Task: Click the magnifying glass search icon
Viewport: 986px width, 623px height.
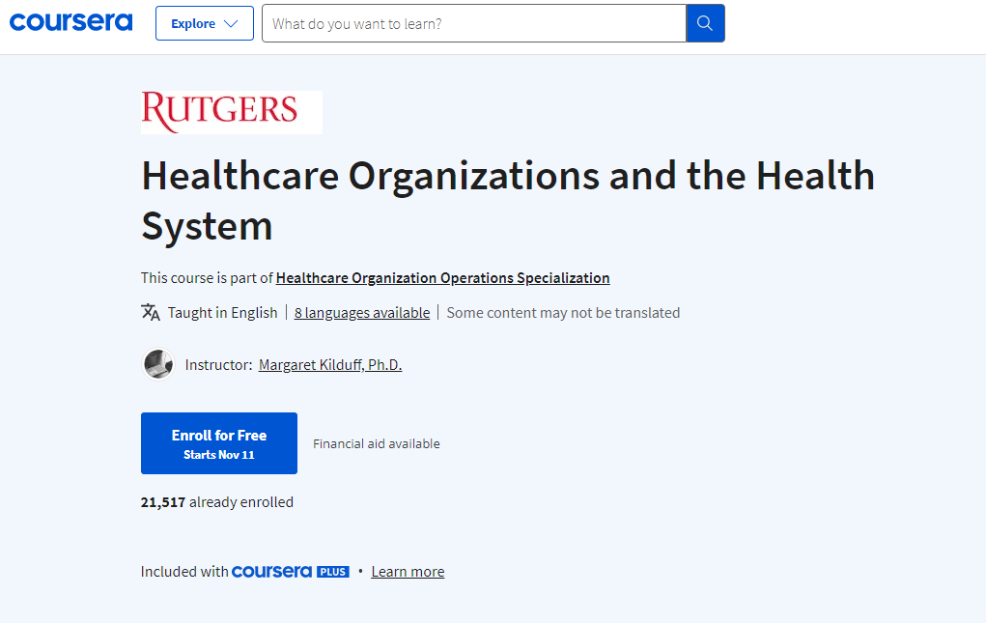Action: click(x=704, y=22)
